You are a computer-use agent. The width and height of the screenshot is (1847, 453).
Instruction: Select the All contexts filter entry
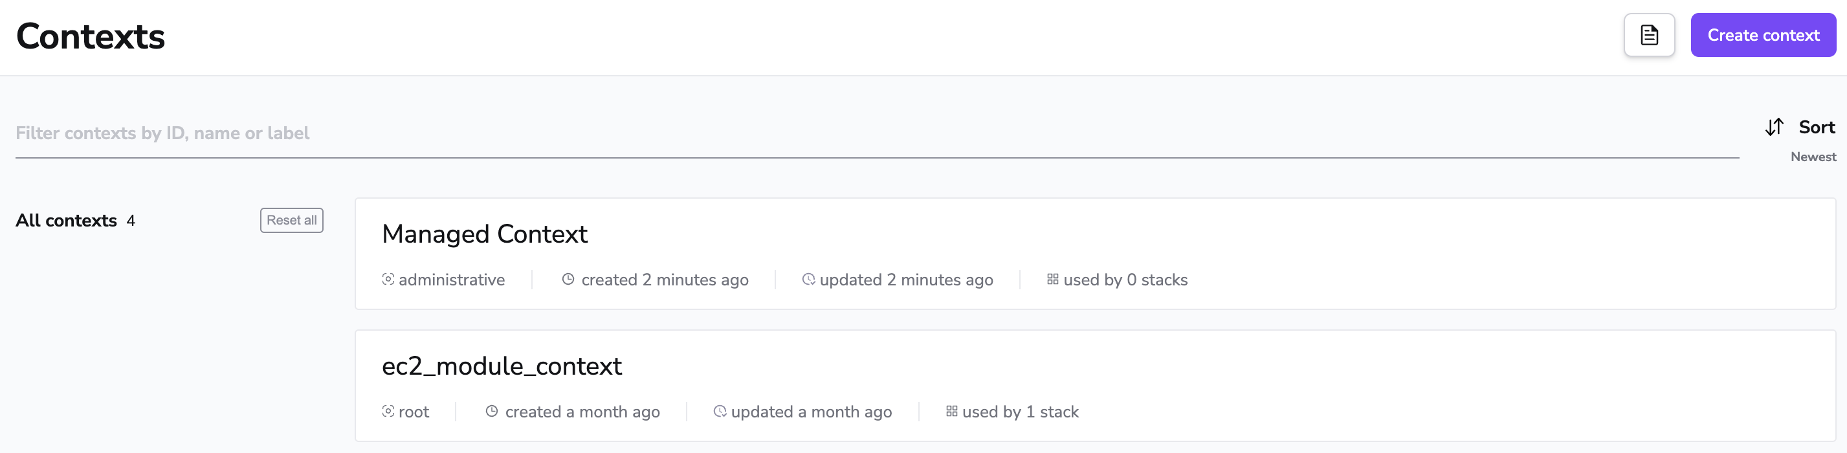click(65, 220)
